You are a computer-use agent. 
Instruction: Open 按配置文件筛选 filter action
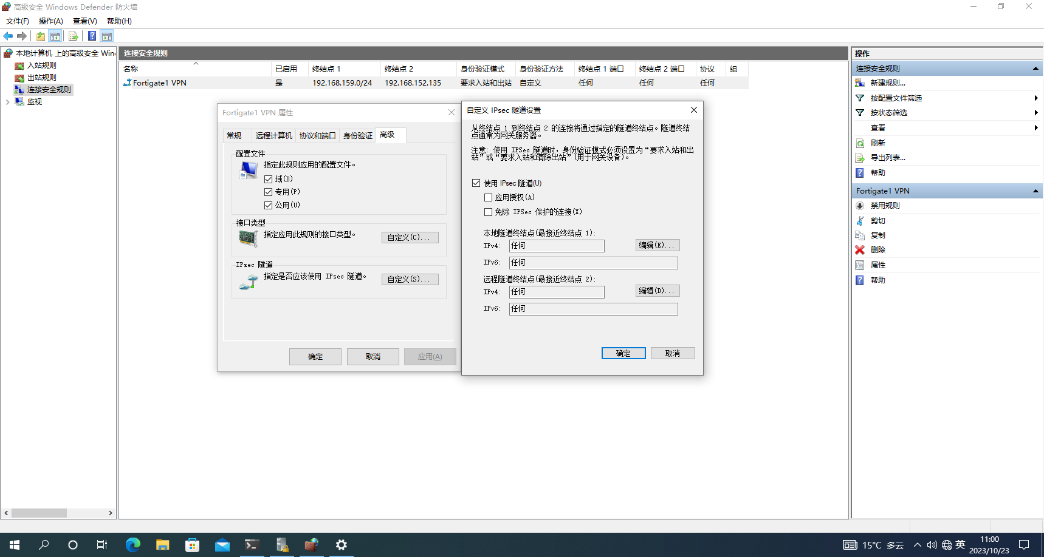click(x=896, y=98)
